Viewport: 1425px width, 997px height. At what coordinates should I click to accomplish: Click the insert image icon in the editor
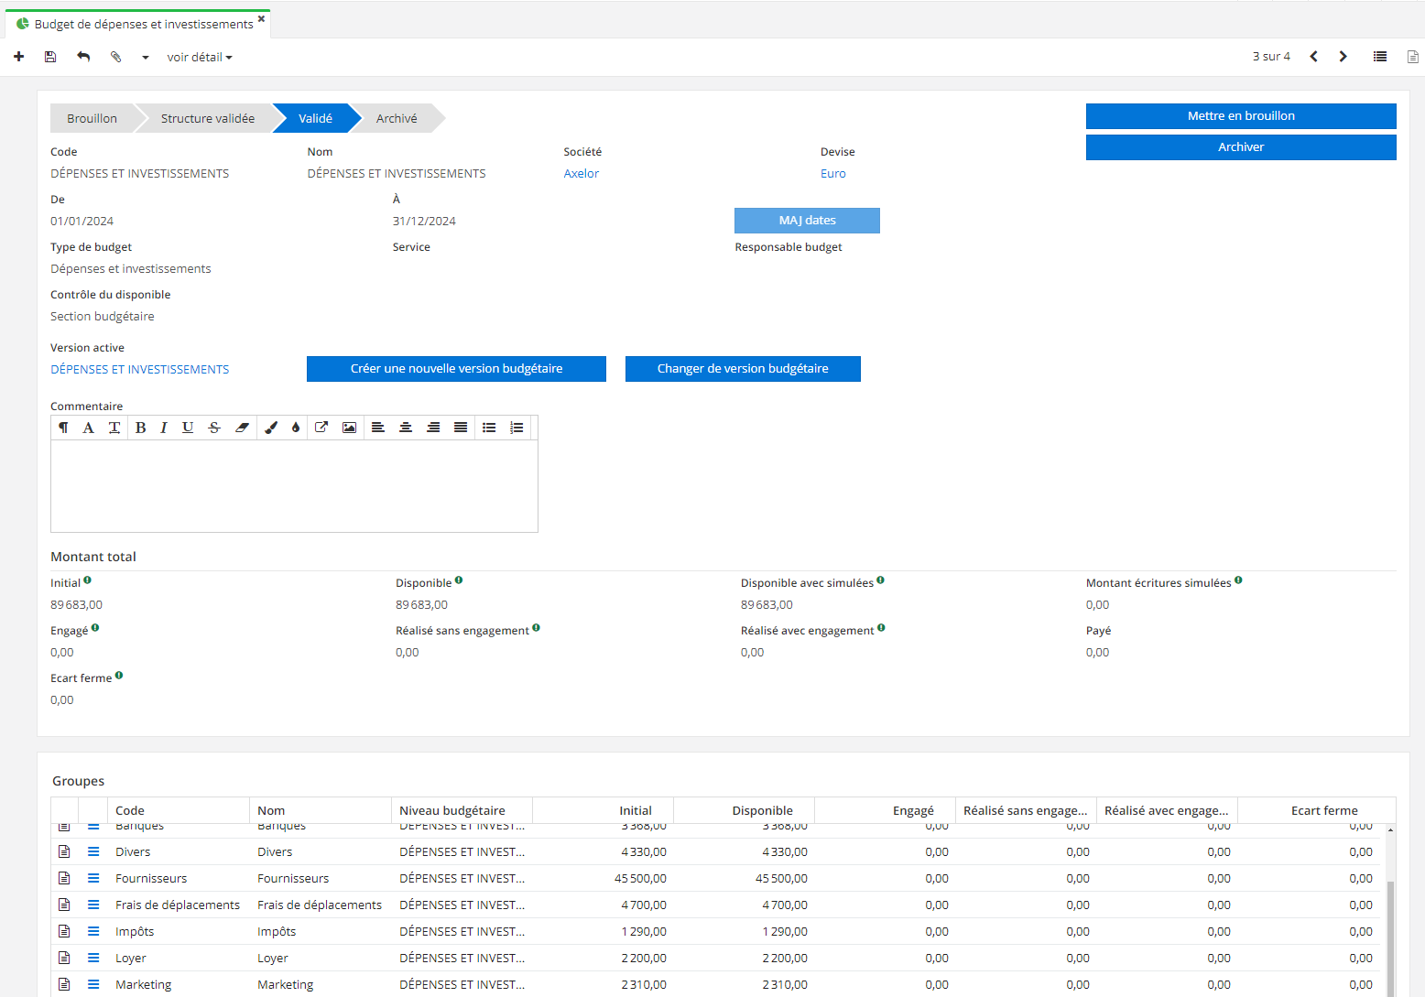[349, 428]
